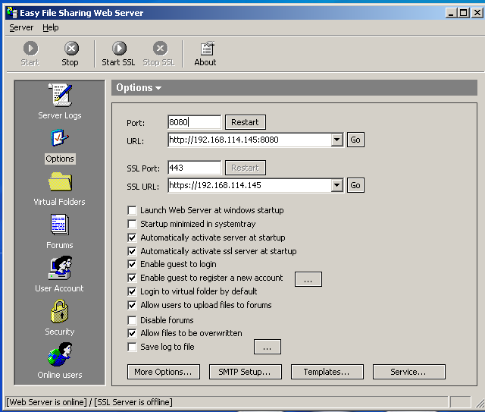This screenshot has width=485, height=412.
Task: Open Server Logs from sidebar
Action: pos(60,95)
